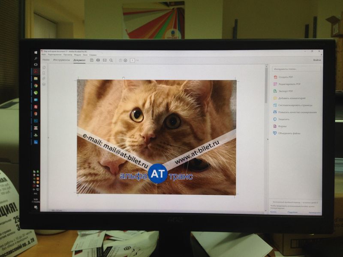Open the Справка menu

pos(93,55)
